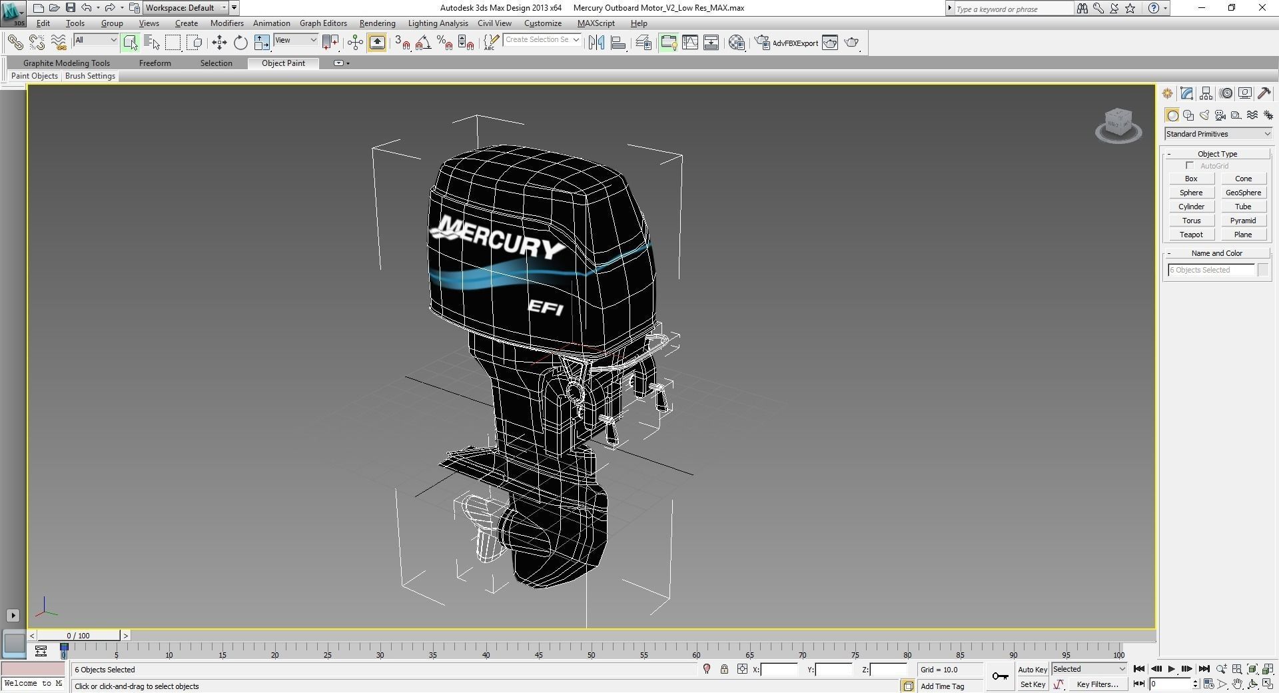Open the Layer Manager

(643, 43)
